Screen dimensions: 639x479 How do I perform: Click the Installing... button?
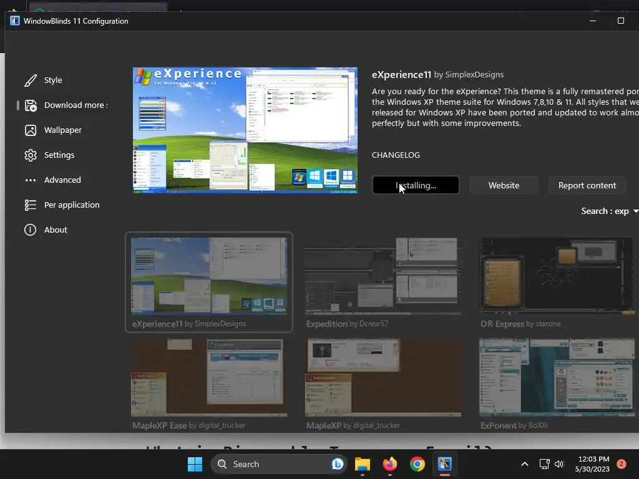[x=416, y=185]
